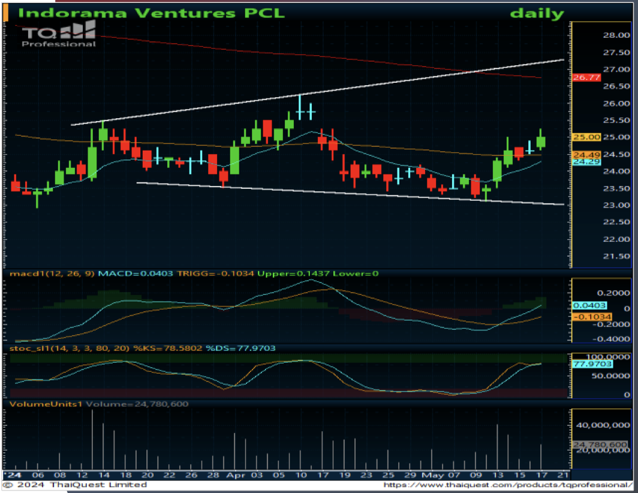Click the 26.00 price axis label
The image size is (638, 493).
point(616,103)
